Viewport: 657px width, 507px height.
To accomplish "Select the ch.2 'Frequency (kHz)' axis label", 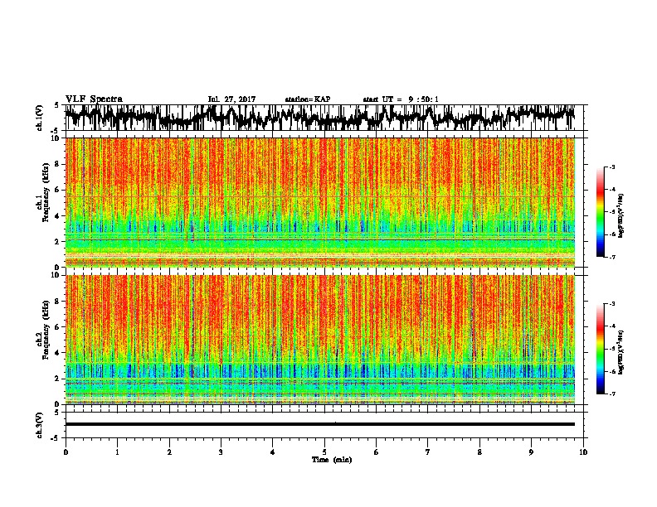I will 48,331.
